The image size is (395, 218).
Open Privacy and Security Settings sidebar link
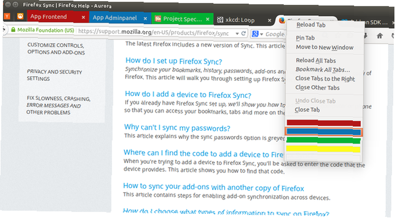(55, 75)
